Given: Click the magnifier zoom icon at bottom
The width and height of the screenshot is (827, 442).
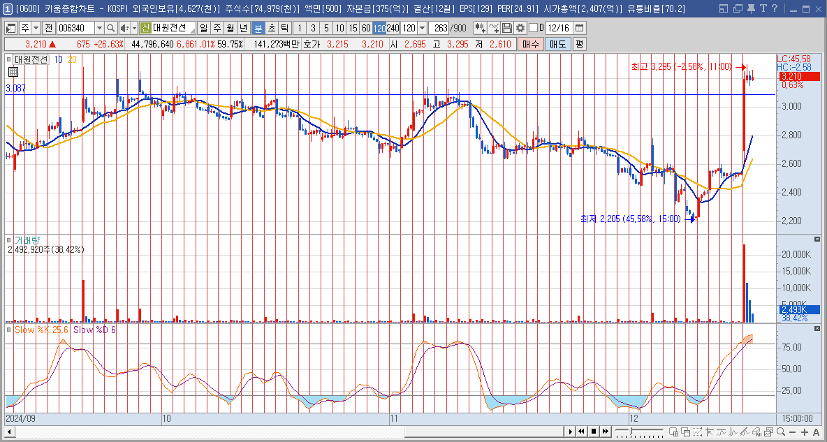Looking at the screenshot, I should coord(781,432).
